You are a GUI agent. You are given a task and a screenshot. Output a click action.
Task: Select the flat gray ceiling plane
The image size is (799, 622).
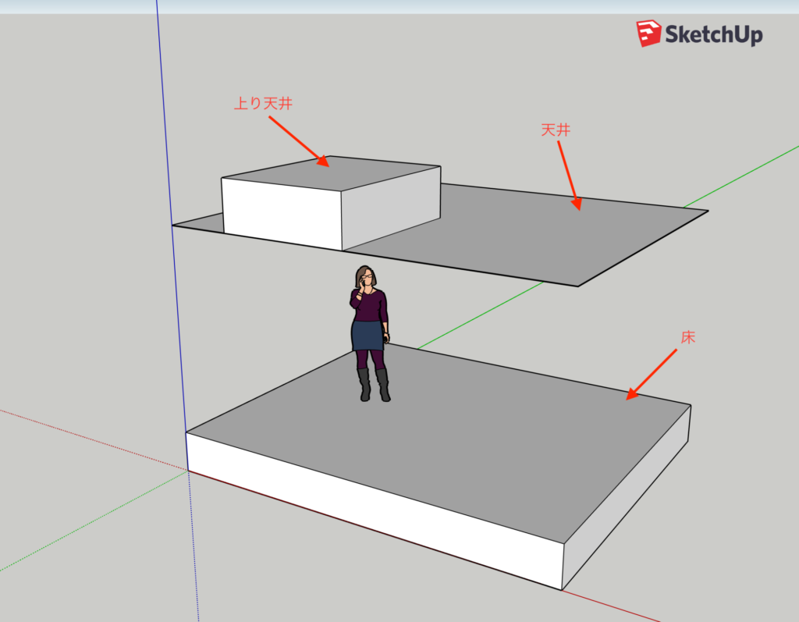tap(531, 234)
